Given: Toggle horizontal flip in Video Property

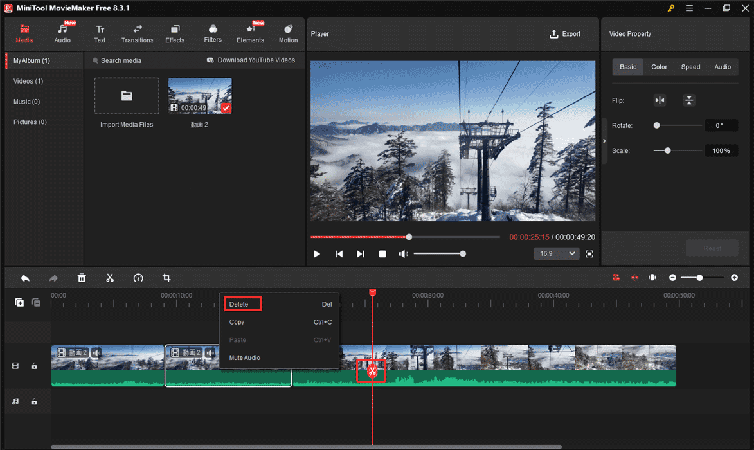Looking at the screenshot, I should pyautogui.click(x=660, y=100).
